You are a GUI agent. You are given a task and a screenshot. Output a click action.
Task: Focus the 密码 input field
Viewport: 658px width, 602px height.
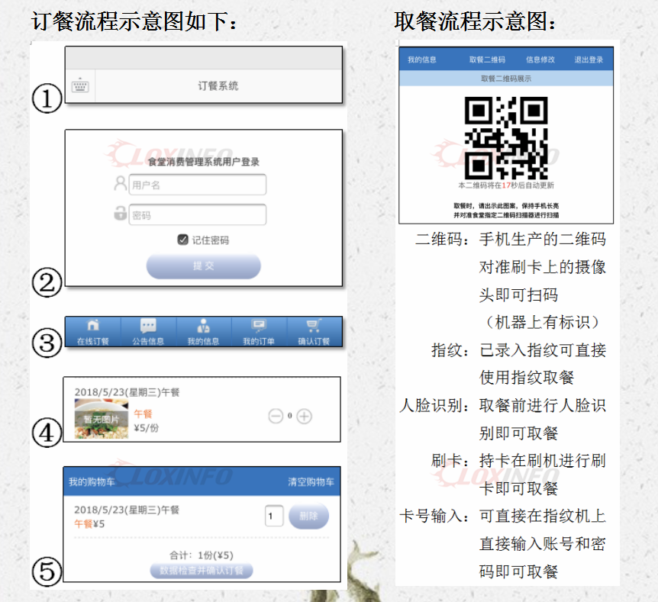pos(197,215)
